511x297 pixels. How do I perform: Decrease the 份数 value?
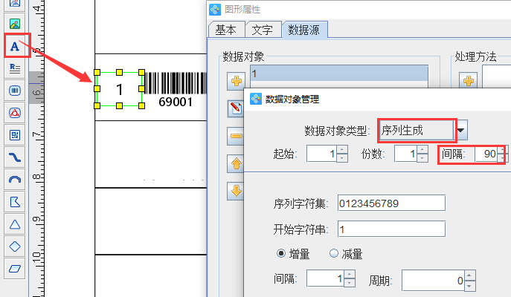coord(422,157)
